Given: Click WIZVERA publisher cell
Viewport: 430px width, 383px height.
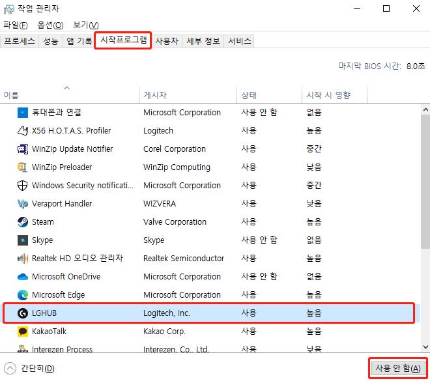Looking at the screenshot, I should tap(160, 204).
